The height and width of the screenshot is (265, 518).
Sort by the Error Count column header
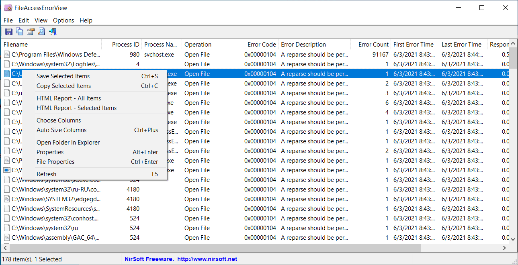click(371, 45)
